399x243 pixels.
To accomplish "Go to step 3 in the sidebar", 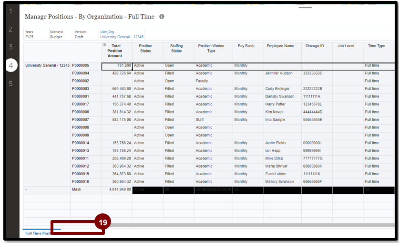I will click(x=10, y=47).
